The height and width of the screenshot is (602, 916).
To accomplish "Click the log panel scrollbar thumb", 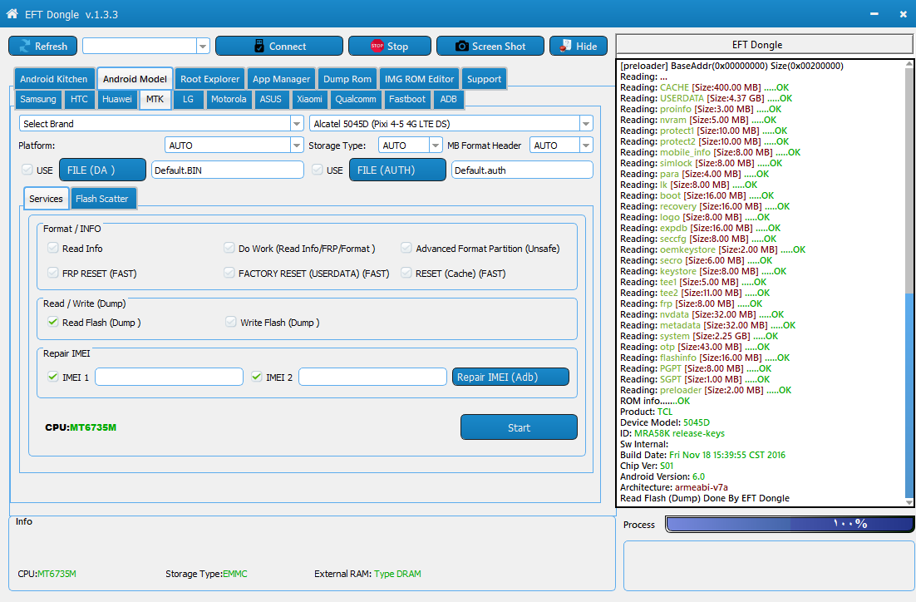I will pyautogui.click(x=909, y=394).
